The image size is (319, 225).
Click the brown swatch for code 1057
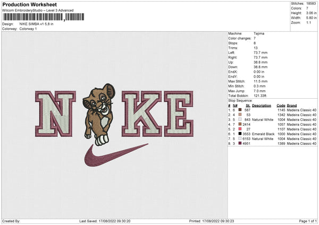click(240, 124)
